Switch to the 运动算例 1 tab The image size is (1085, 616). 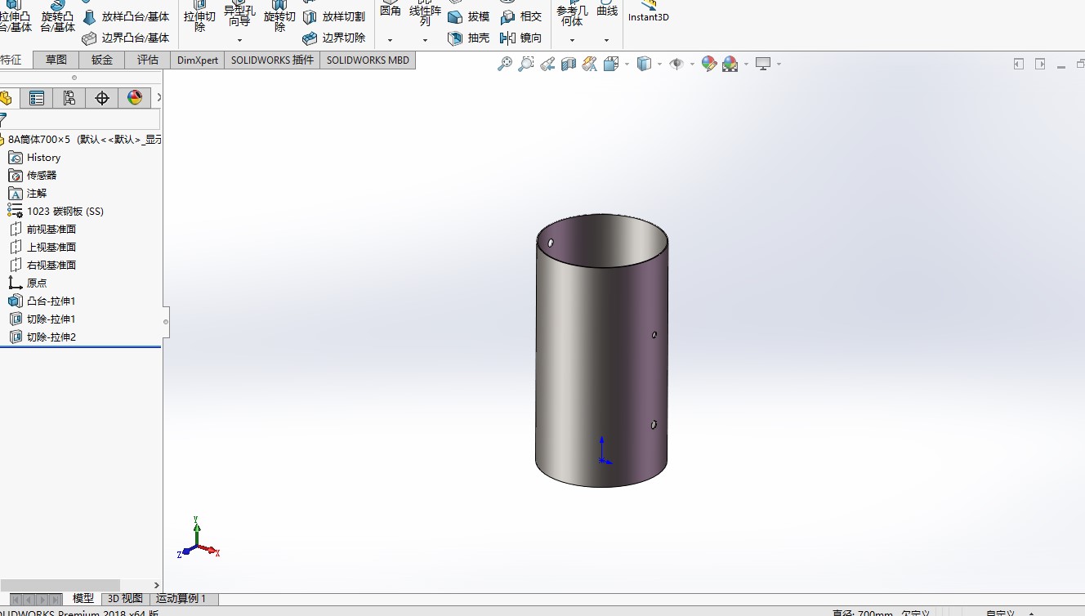click(x=181, y=599)
